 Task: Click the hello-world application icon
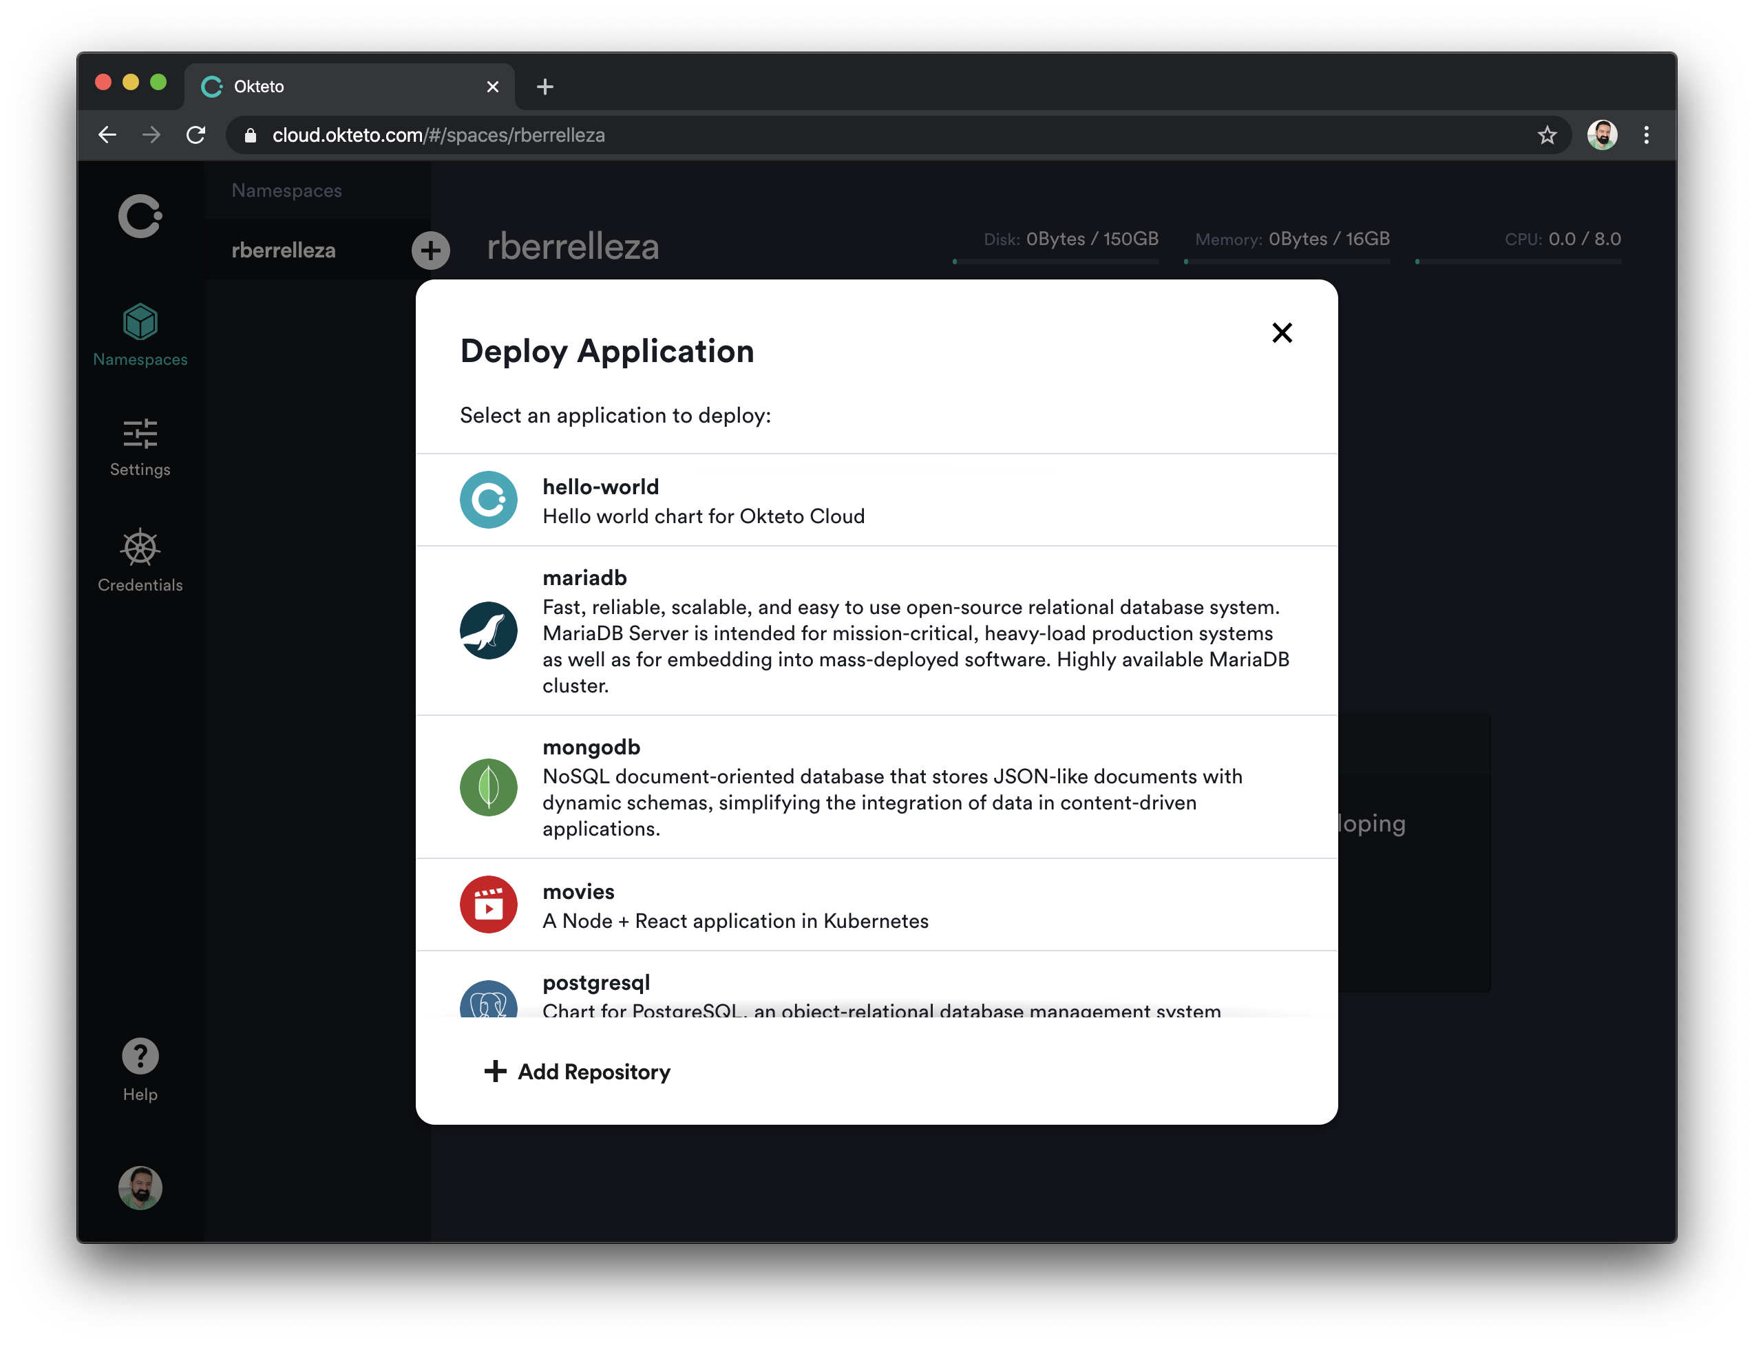pos(490,499)
